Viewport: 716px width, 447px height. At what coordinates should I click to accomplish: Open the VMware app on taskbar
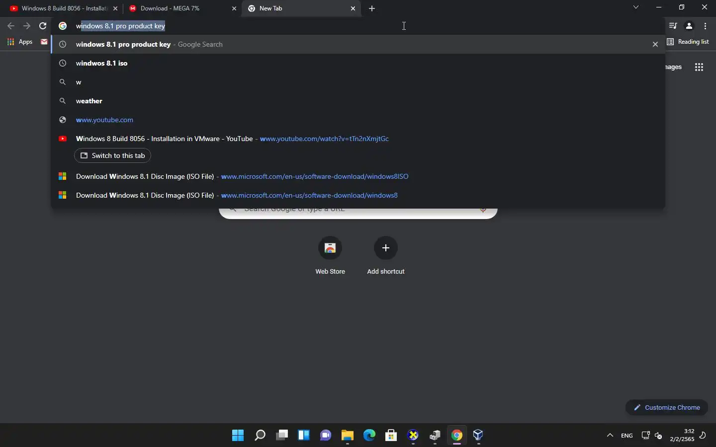(x=435, y=436)
